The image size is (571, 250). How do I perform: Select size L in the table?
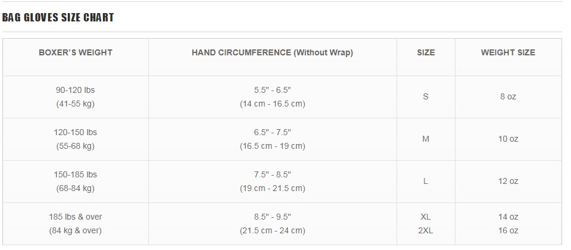(x=426, y=181)
